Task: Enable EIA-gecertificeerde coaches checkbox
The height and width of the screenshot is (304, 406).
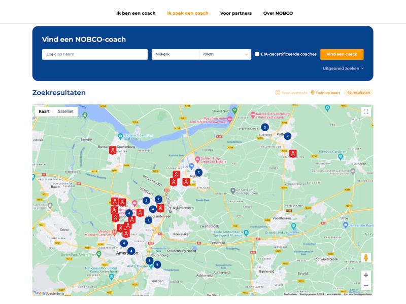Action: point(257,54)
